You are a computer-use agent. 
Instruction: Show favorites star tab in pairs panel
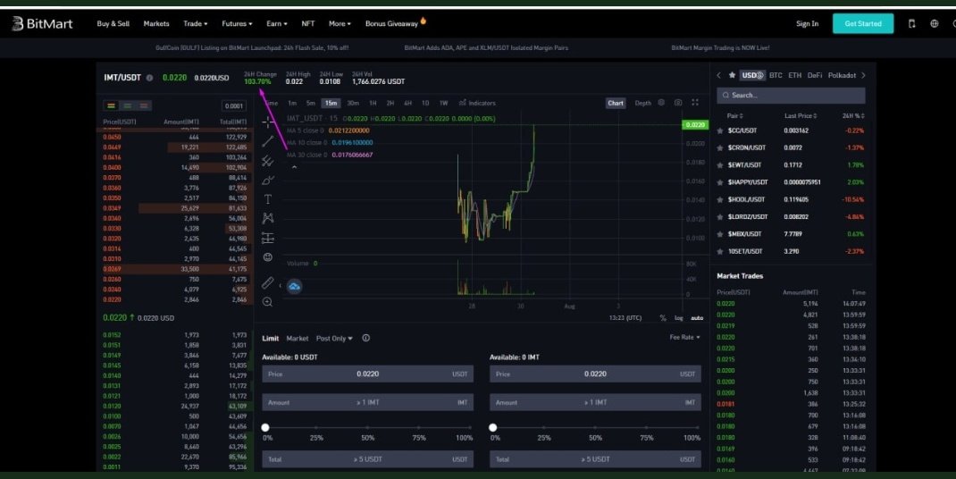click(x=733, y=76)
